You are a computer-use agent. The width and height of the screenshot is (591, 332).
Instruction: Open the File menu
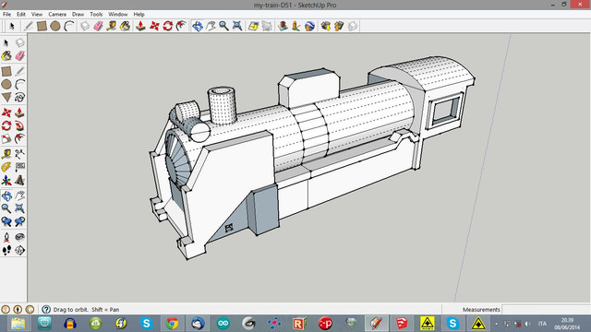[6, 15]
